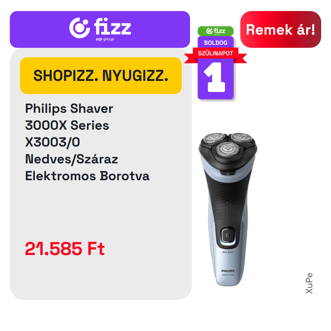Click the shaver power button icon

click(x=227, y=235)
